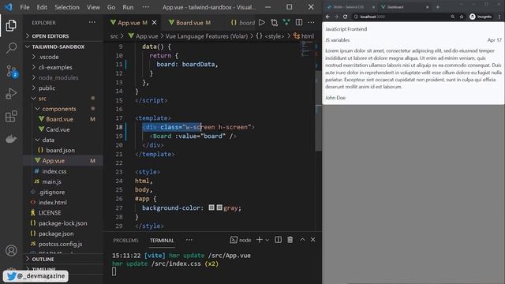The height and width of the screenshot is (284, 505).
Task: Open index.css in the file tree
Action: pyautogui.click(x=54, y=171)
